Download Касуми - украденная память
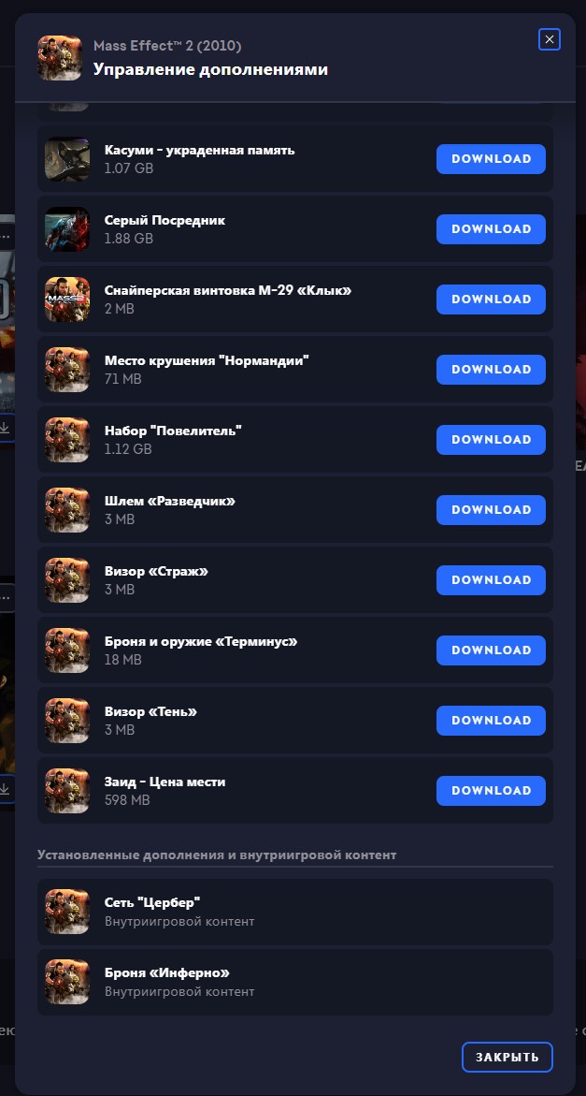Image resolution: width=586 pixels, height=1096 pixels. (x=491, y=159)
